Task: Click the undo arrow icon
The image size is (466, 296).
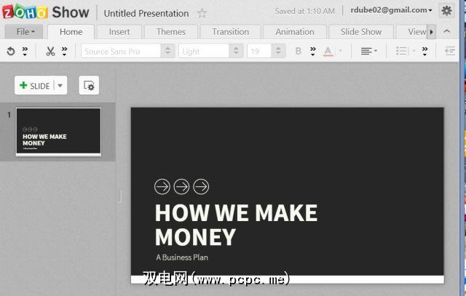Action: 11,52
